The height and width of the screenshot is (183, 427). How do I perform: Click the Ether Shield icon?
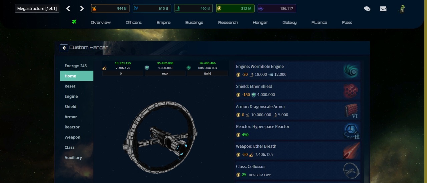point(351,91)
